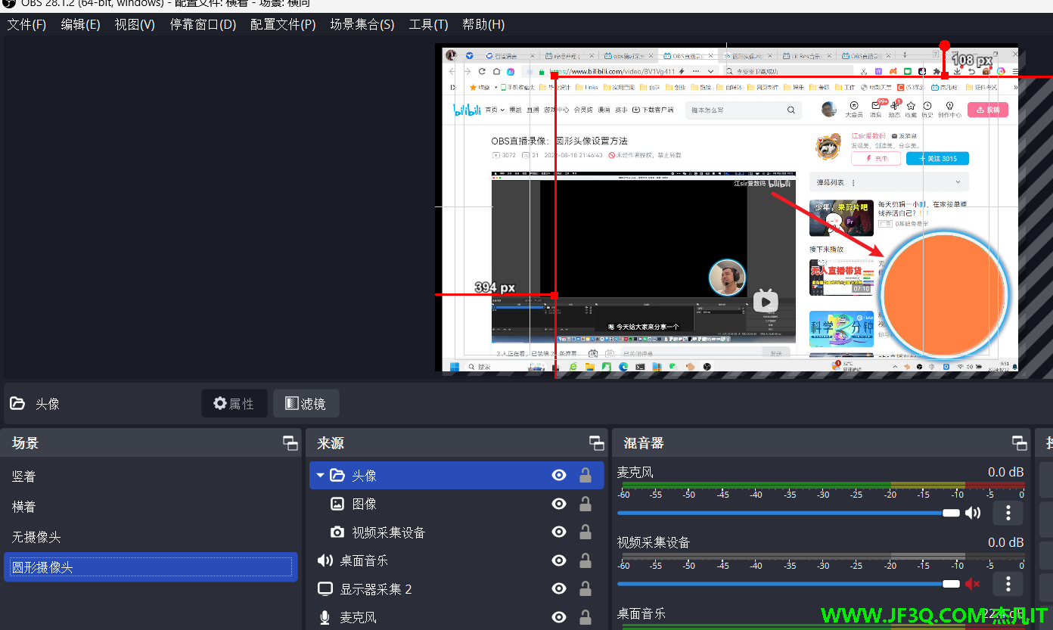
Task: Lock the 桌面音乐 source
Action: pyautogui.click(x=585, y=560)
